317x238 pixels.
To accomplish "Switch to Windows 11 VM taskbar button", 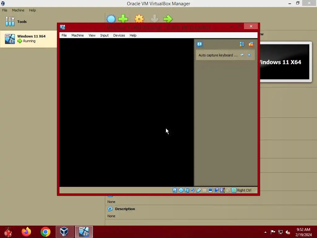I will (x=84, y=232).
